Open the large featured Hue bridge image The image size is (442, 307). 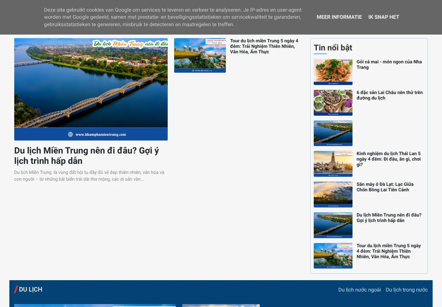[x=91, y=89]
